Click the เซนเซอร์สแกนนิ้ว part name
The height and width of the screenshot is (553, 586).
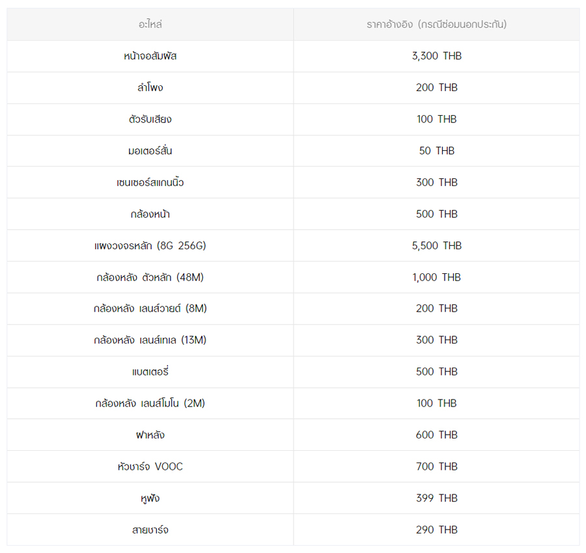[150, 182]
